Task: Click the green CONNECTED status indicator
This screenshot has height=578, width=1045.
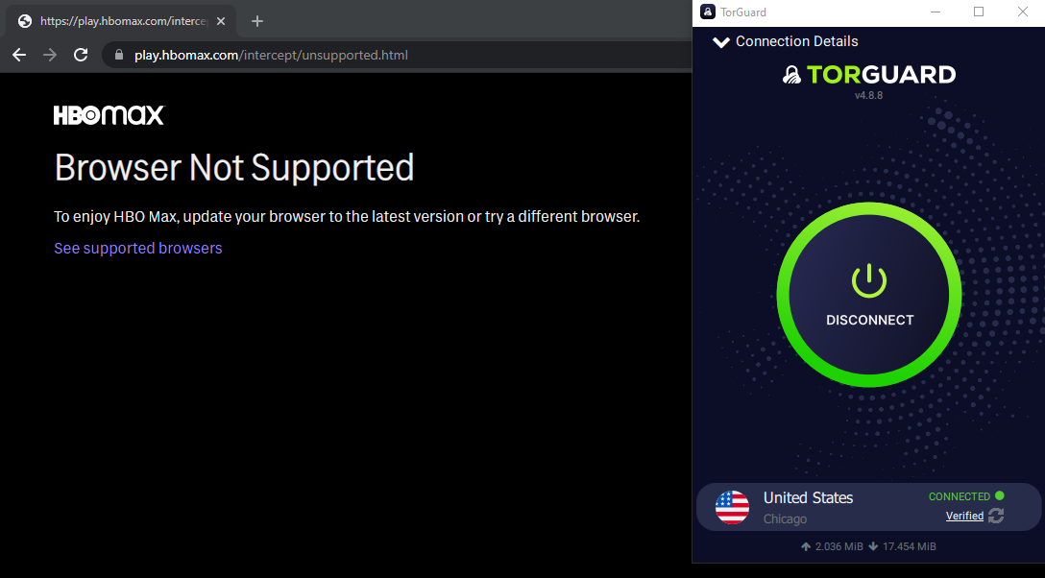Action: 999,496
